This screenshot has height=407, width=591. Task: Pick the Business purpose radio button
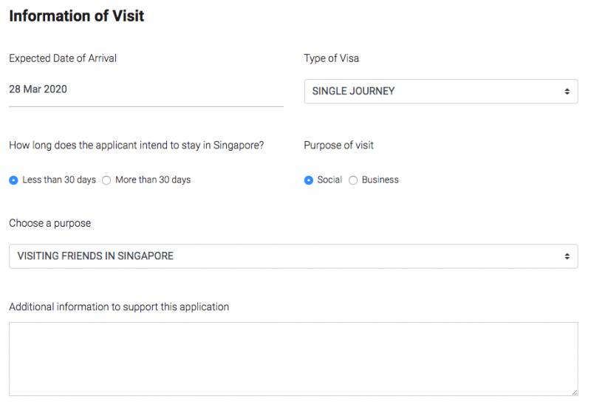point(353,180)
